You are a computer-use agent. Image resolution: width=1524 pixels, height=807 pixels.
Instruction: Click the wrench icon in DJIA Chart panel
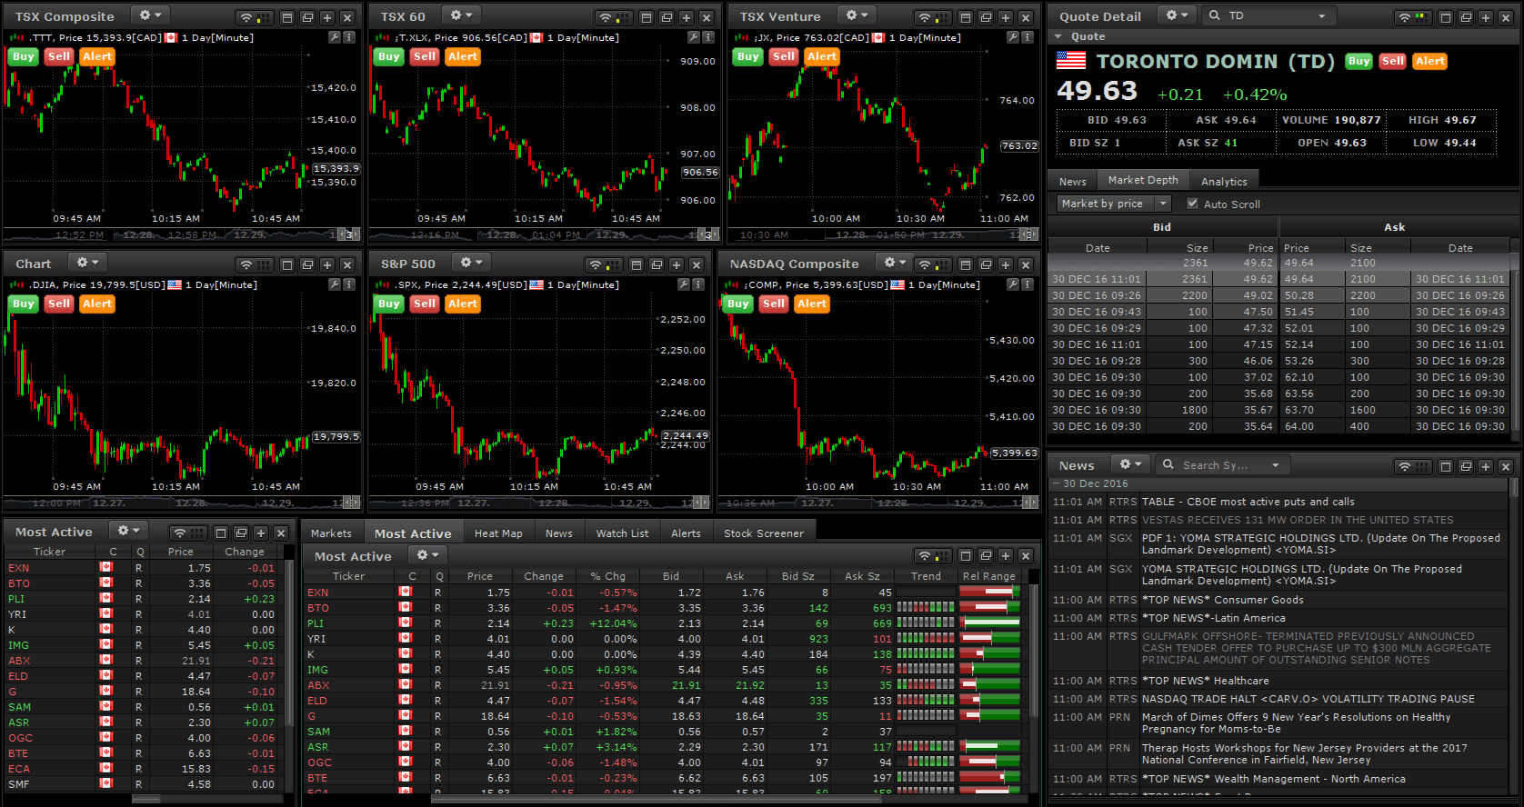[335, 284]
